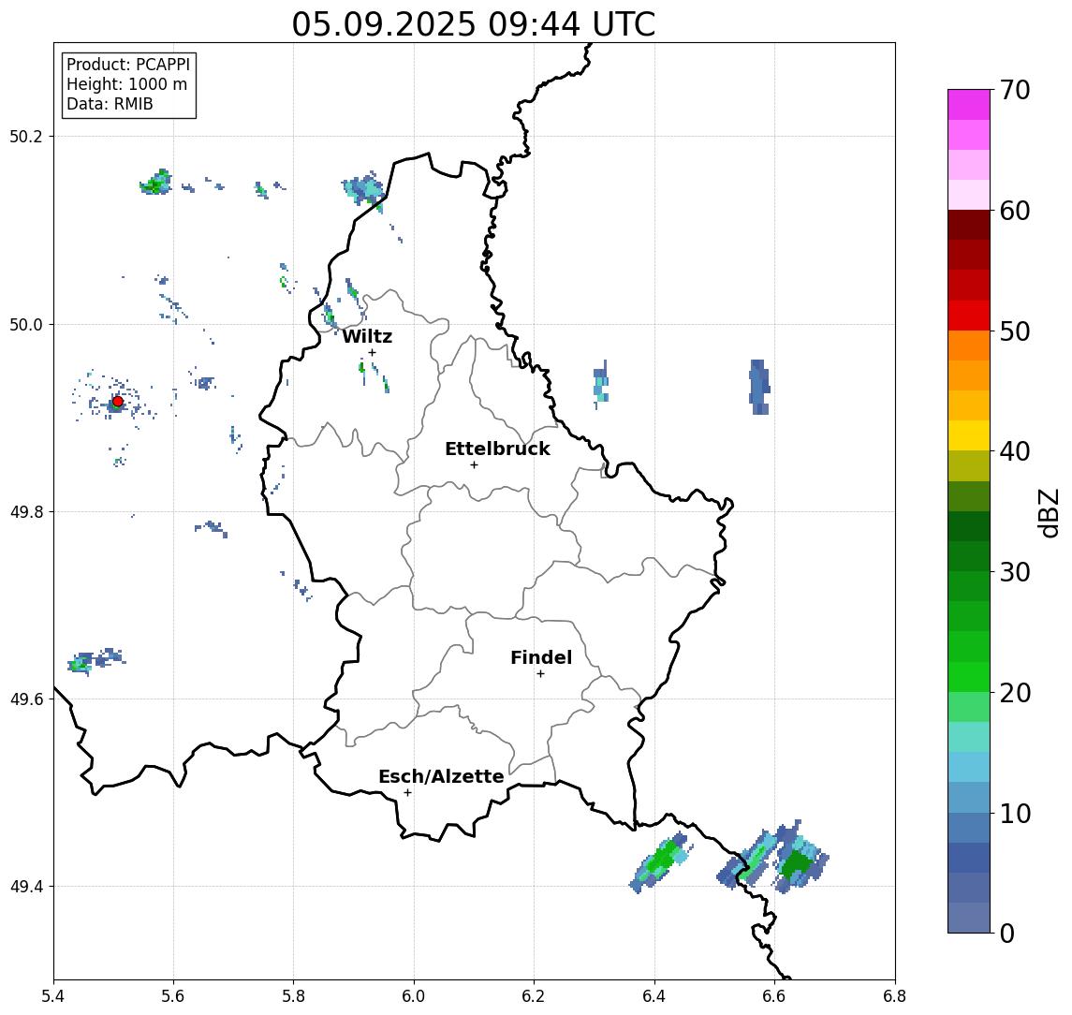Click the yellow colorbar segment above 40

(969, 435)
